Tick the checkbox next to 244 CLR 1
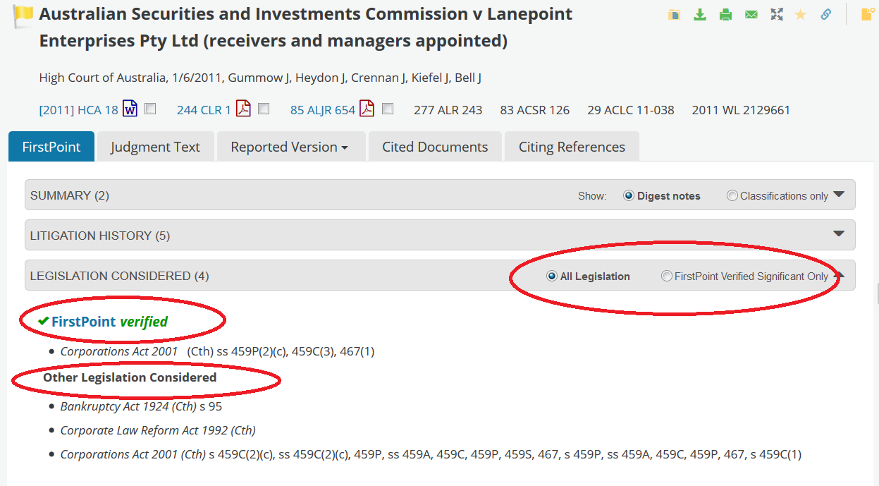Image resolution: width=879 pixels, height=486 pixels. pos(264,109)
